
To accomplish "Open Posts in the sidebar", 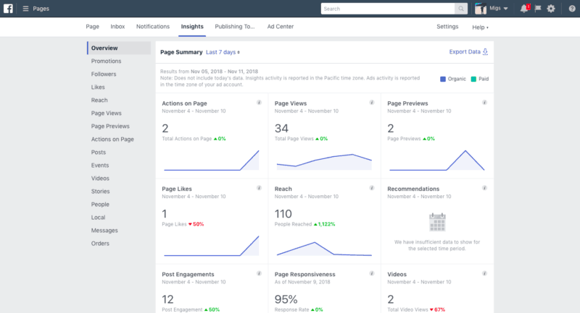I will point(99,153).
